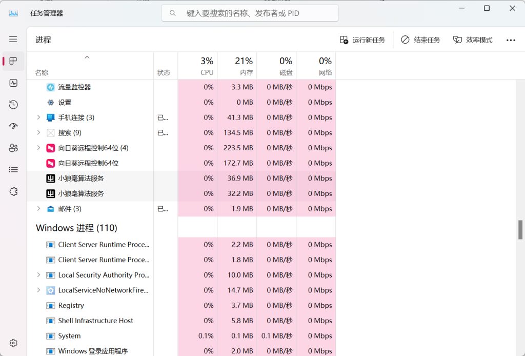Focus the search box for name or PID
This screenshot has width=525, height=356.
250,13
